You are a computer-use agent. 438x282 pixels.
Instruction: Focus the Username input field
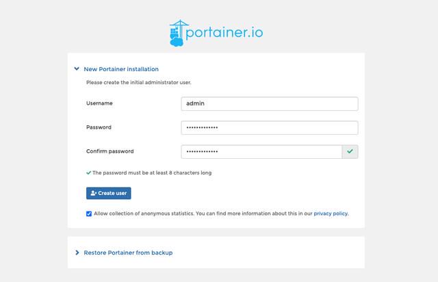coord(270,103)
